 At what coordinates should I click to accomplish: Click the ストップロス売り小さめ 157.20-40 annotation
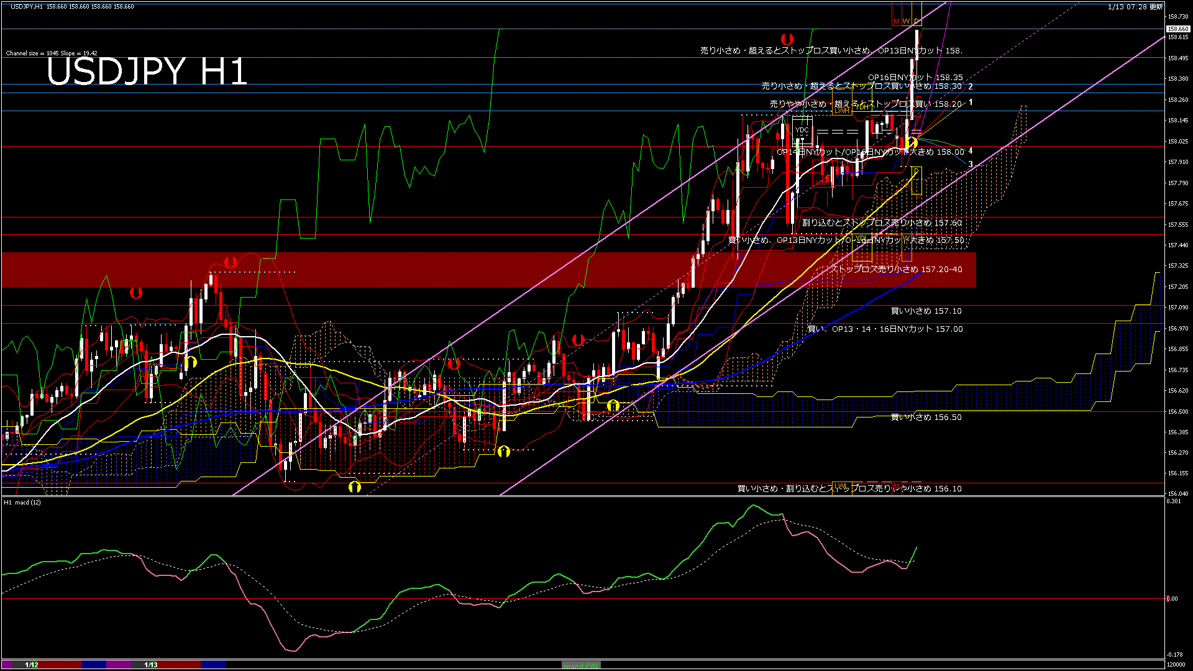[897, 270]
